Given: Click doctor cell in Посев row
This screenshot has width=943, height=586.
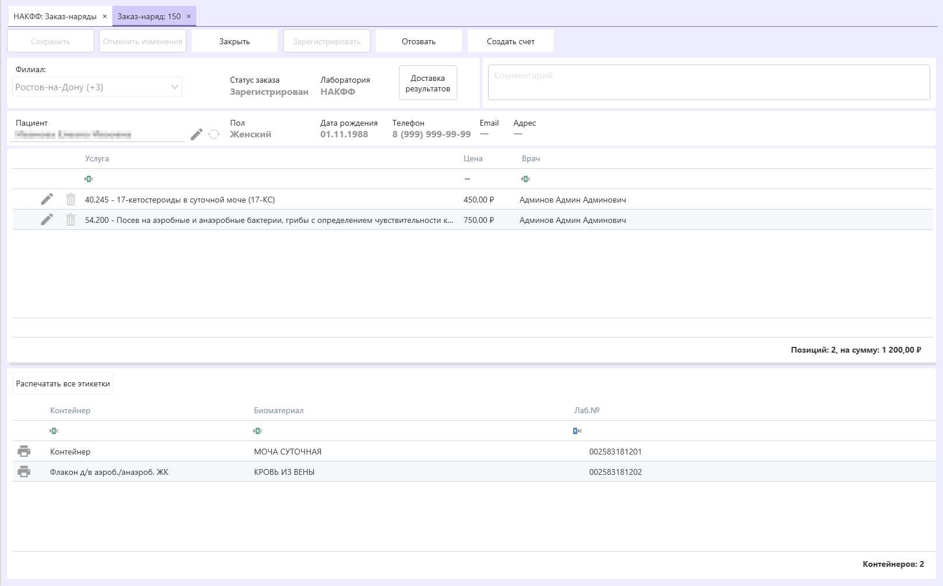Looking at the screenshot, I should 573,220.
